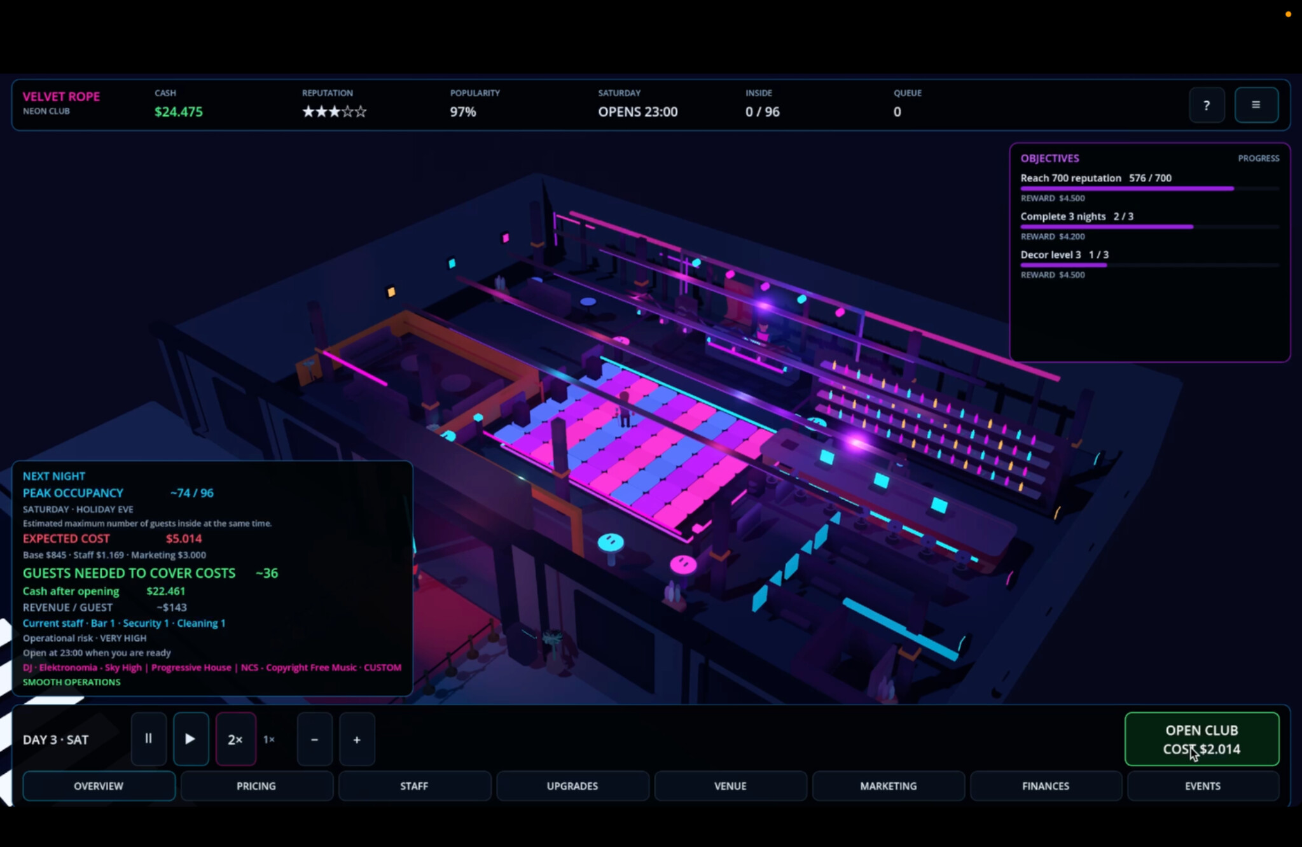Click the SMOOTH OPERATIONS status text
Viewport: 1302px width, 847px height.
point(72,682)
